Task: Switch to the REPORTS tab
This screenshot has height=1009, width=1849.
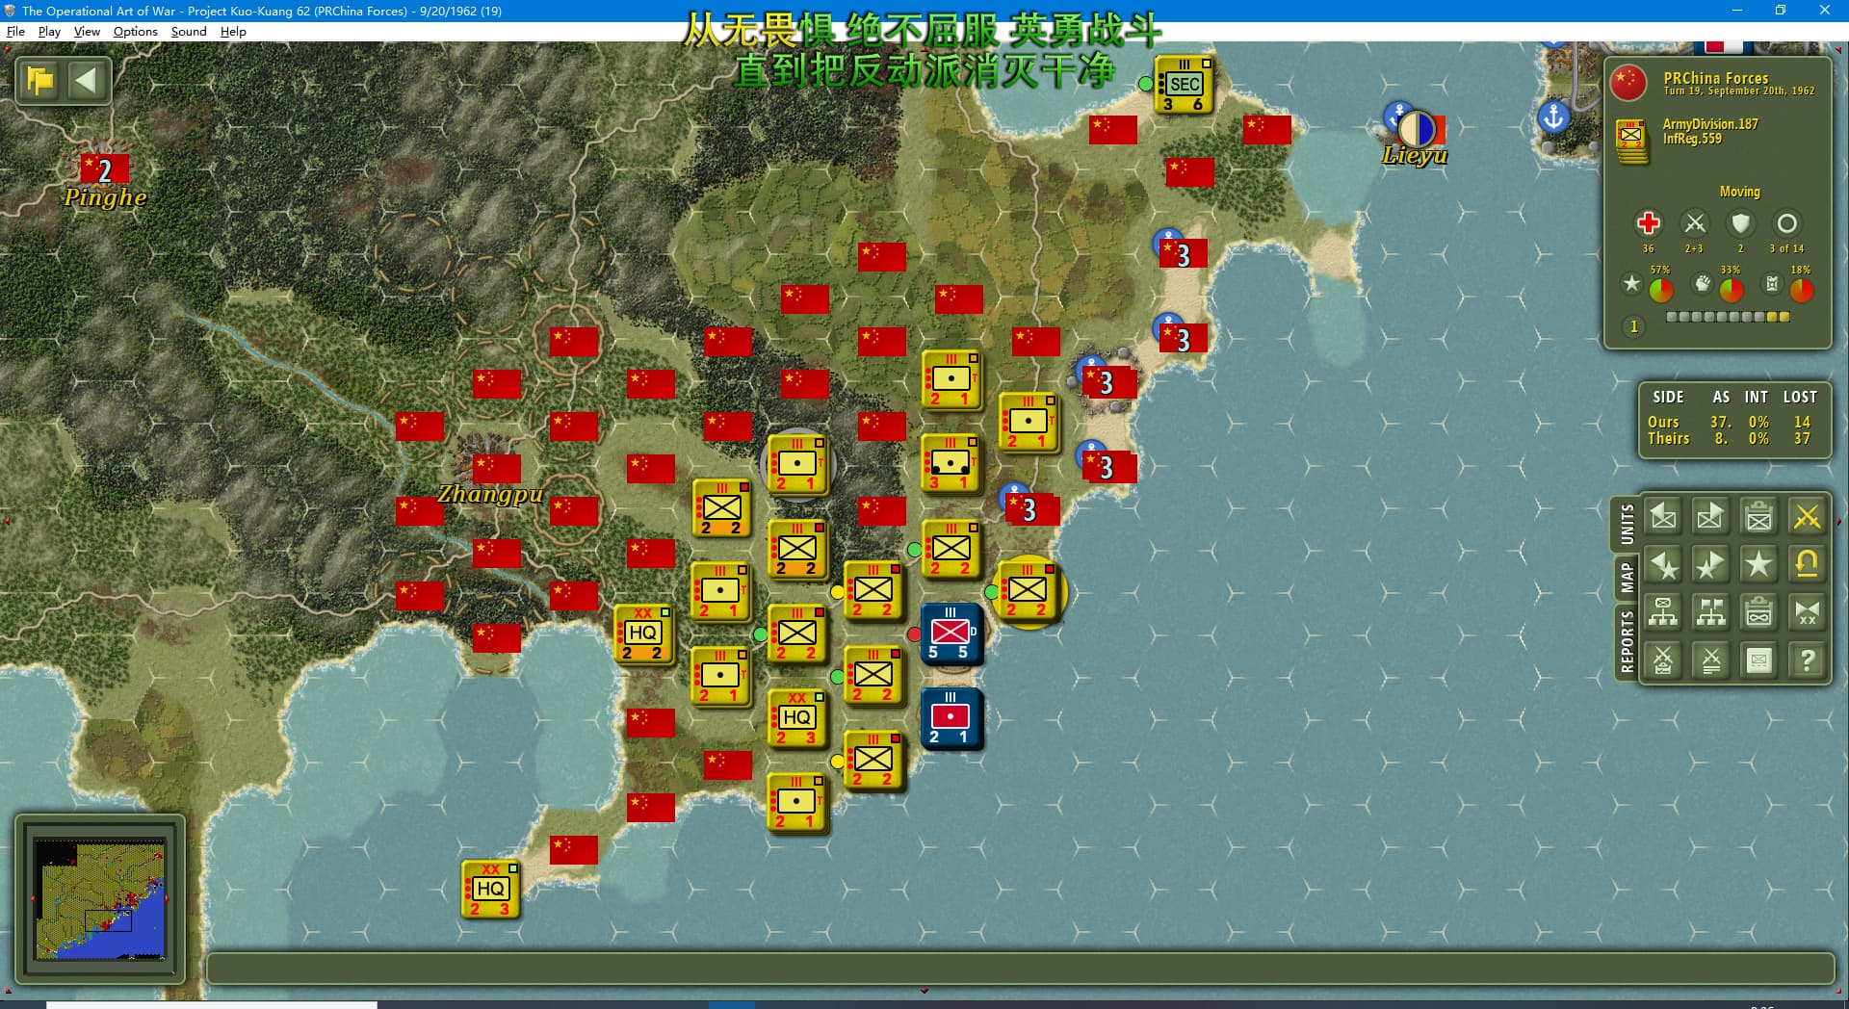Action: coord(1627,642)
